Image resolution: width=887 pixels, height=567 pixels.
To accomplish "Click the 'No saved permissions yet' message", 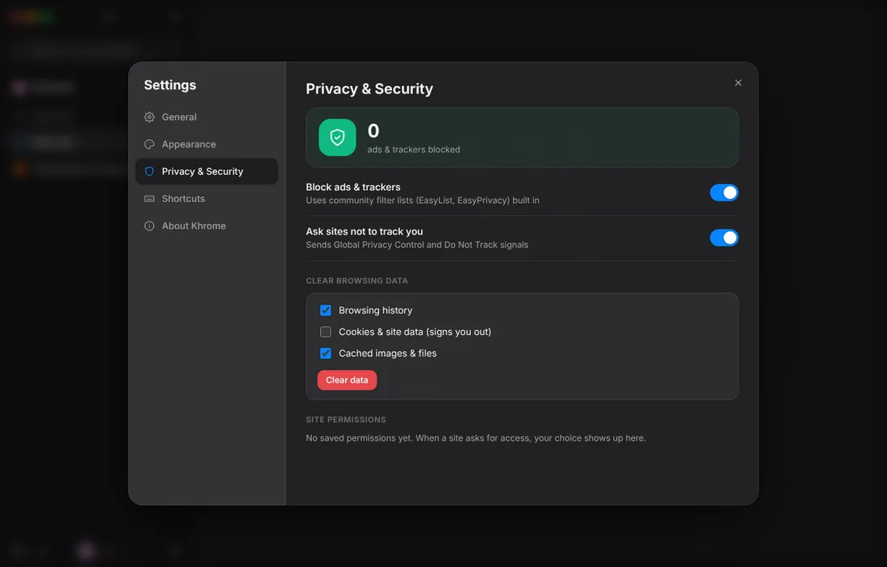I will [476, 438].
